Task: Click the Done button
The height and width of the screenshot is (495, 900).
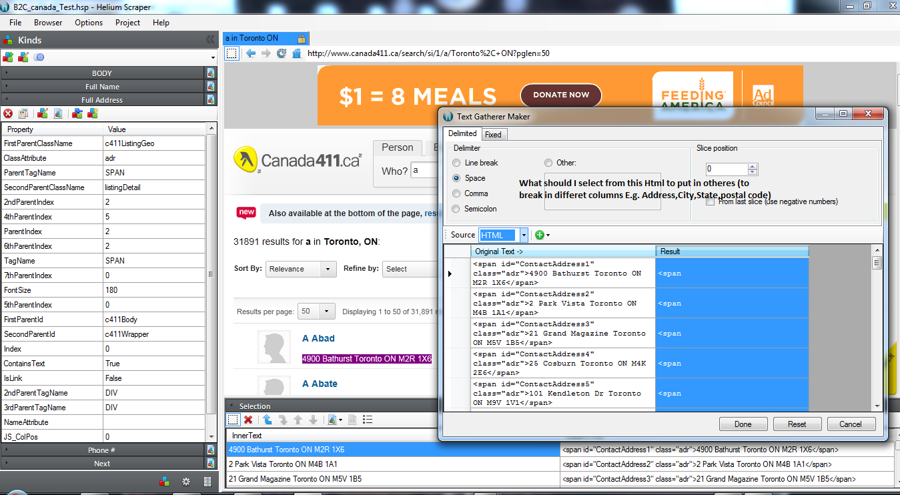Action: tap(743, 424)
